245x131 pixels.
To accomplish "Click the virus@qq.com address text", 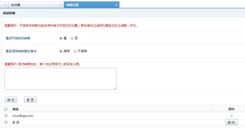I will point(23,116).
